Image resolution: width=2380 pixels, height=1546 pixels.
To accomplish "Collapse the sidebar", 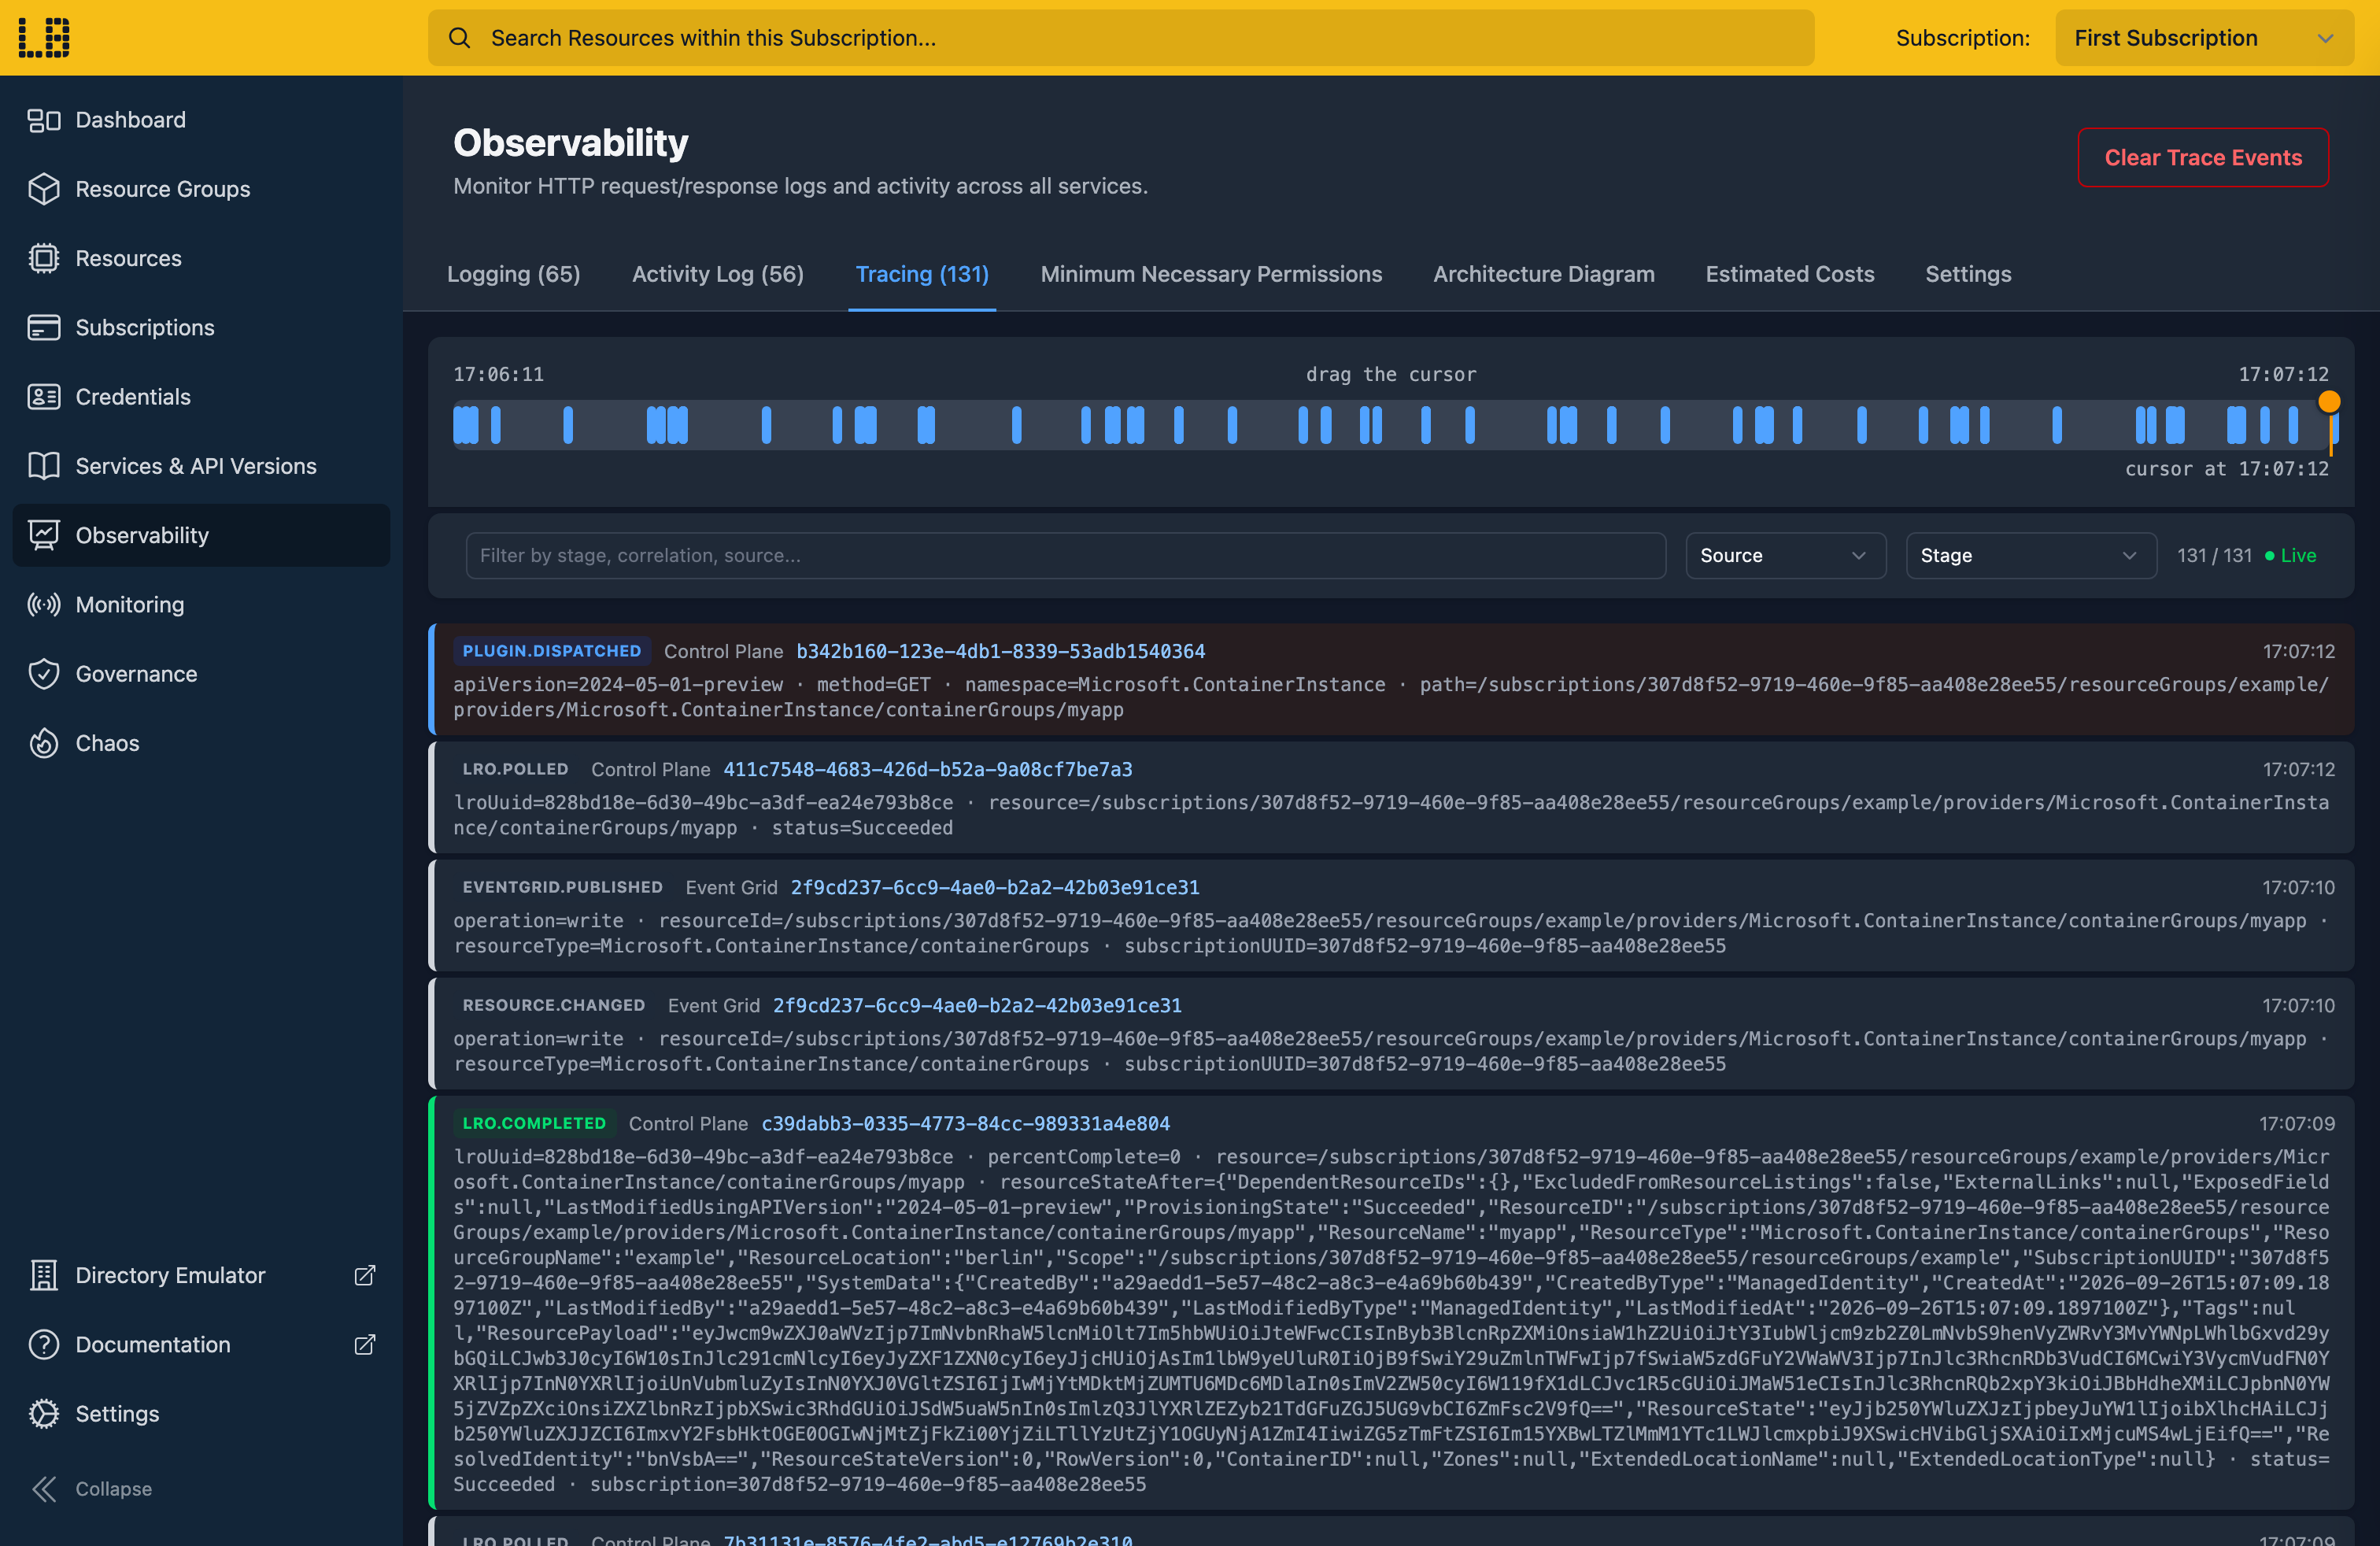I will click(92, 1488).
